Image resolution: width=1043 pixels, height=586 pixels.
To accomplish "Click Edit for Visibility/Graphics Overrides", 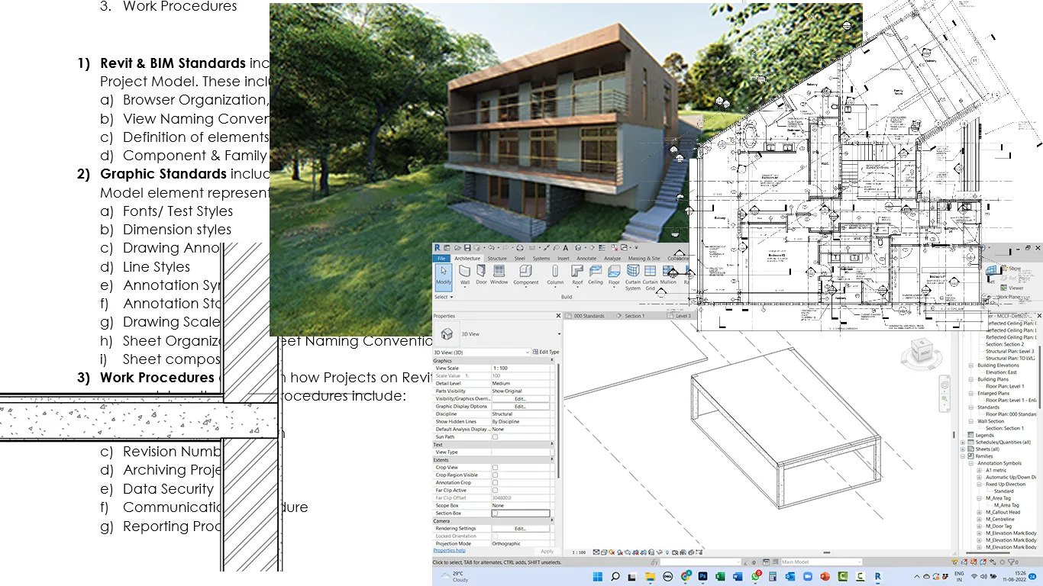I will click(520, 399).
